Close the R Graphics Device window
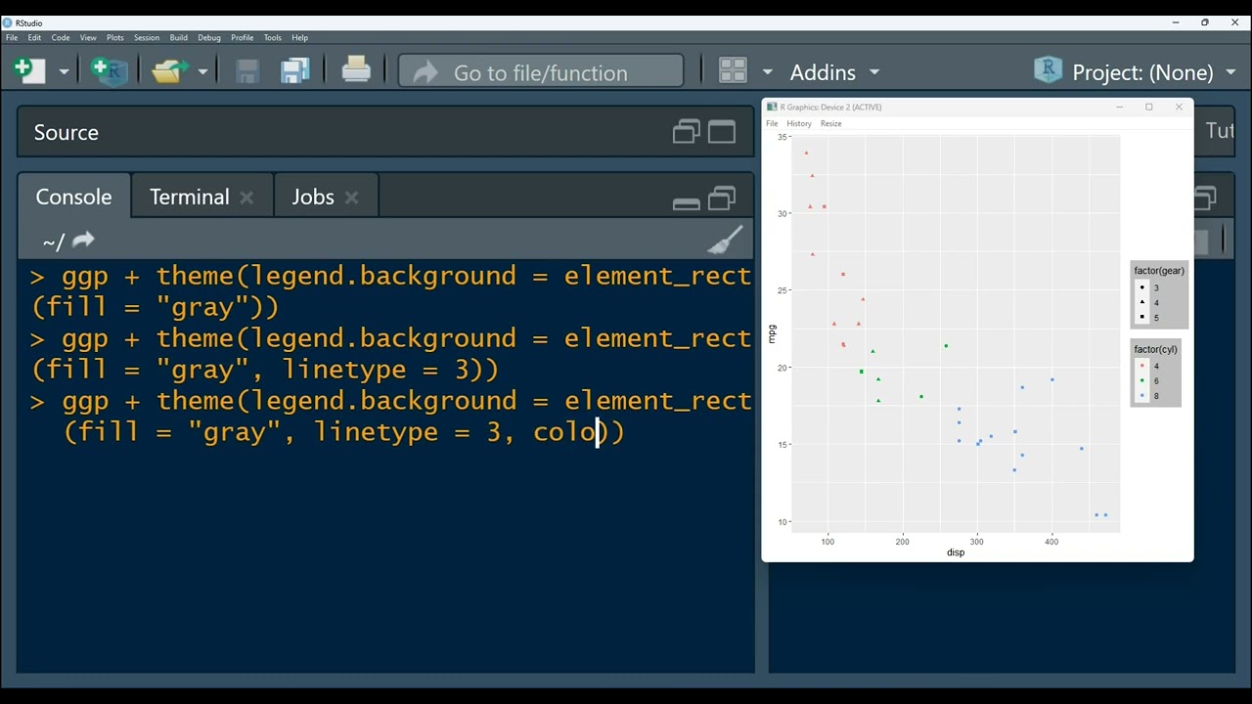 (x=1179, y=107)
